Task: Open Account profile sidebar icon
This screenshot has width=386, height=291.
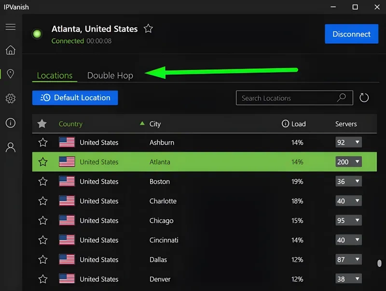Action: [11, 147]
